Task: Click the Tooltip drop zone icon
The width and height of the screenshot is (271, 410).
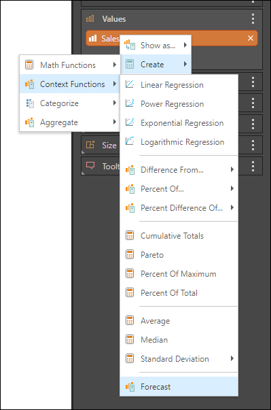Action: tap(90, 165)
